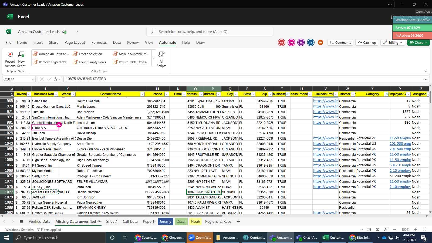Zoom out with minus icon in status bar
The image size is (432, 243).
tap(394, 230)
